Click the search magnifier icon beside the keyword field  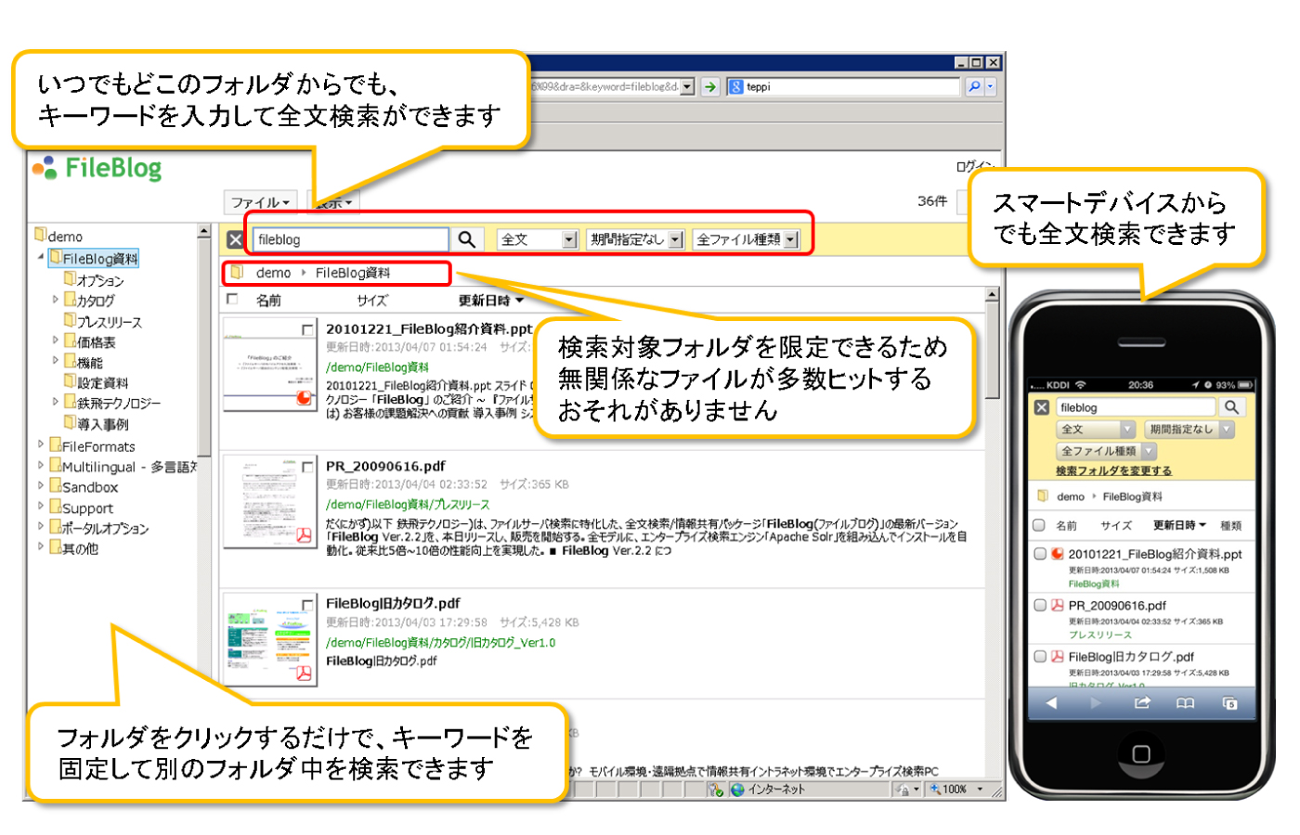coord(464,240)
